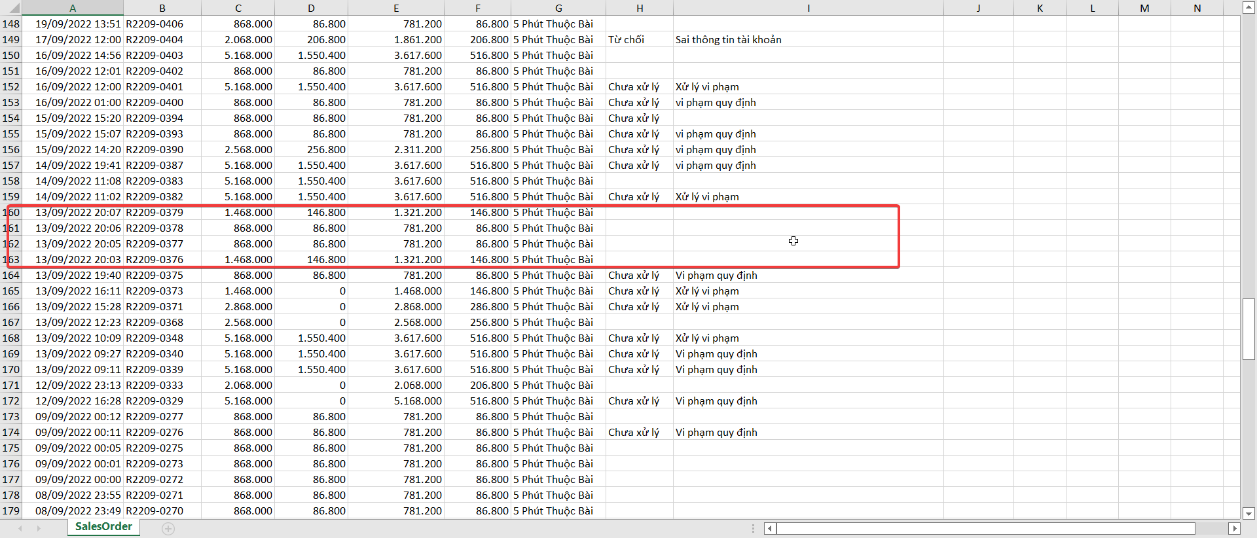Click the vertical scrollbar thumb

coord(1248,329)
